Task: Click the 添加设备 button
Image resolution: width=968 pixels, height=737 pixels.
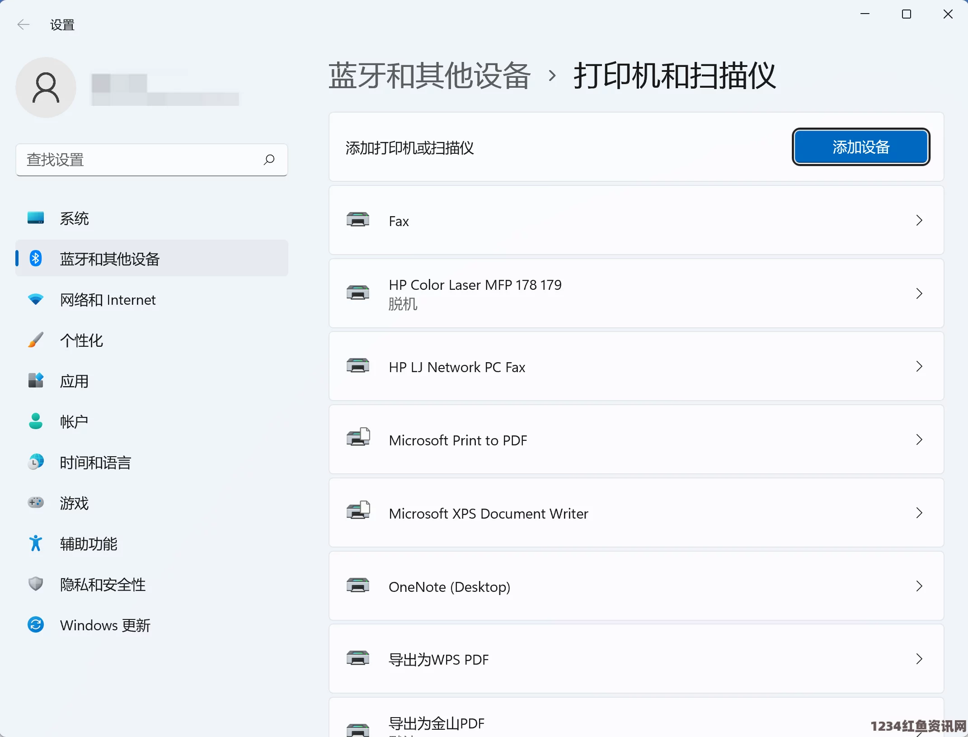Action: pos(861,147)
